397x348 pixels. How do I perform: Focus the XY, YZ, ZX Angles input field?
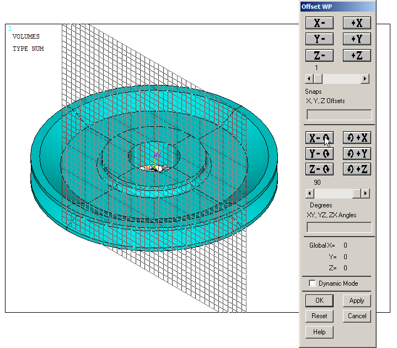tap(339, 227)
